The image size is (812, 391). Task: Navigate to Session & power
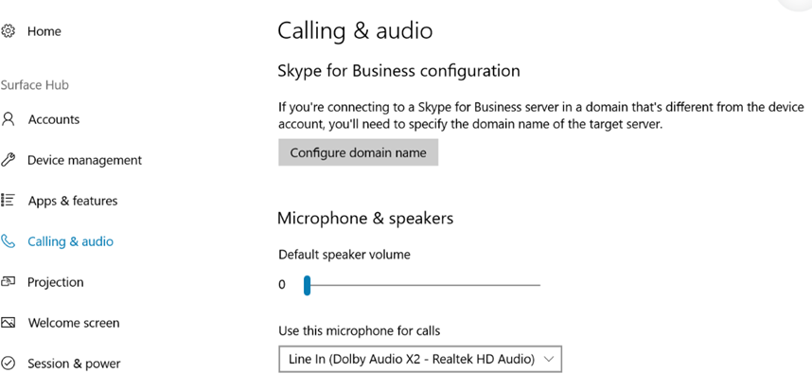[x=74, y=364]
